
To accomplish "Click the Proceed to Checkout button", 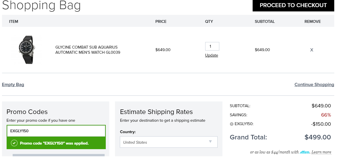I will pyautogui.click(x=293, y=5).
